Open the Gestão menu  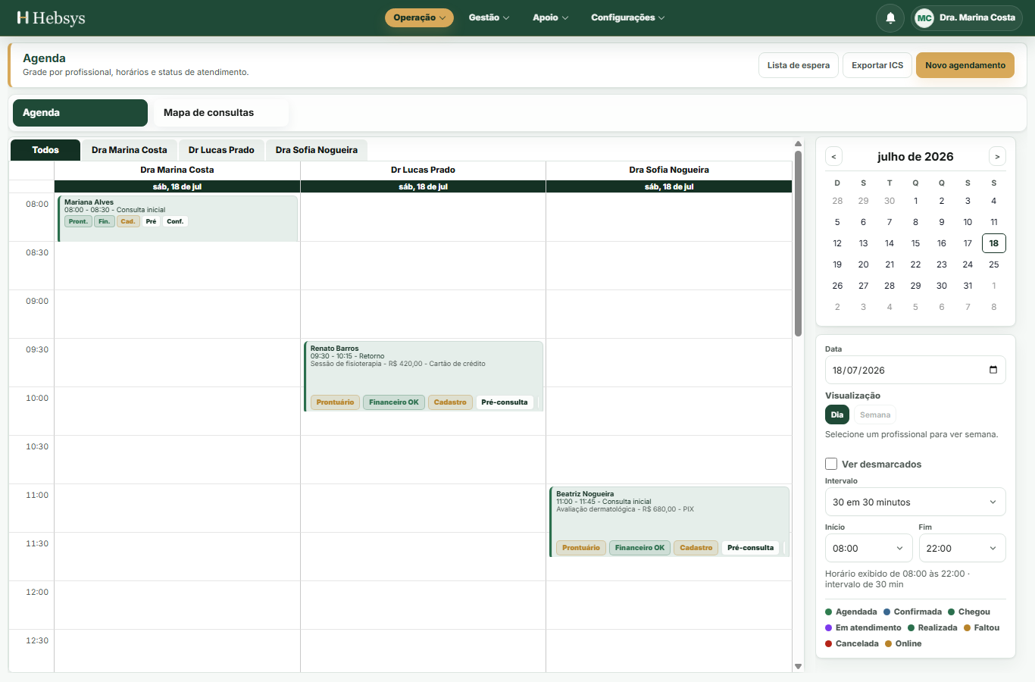click(x=489, y=17)
